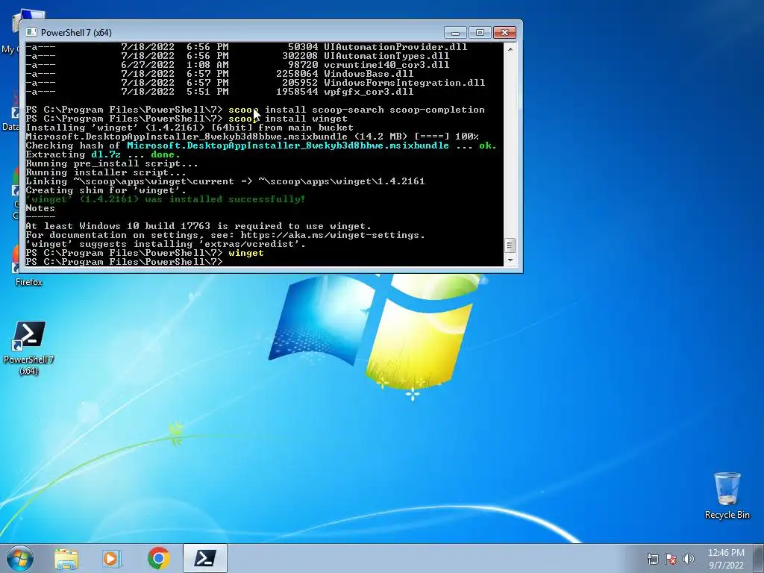The height and width of the screenshot is (573, 764).
Task: Click the WindowsBase.dll file listing
Action: tap(219, 74)
